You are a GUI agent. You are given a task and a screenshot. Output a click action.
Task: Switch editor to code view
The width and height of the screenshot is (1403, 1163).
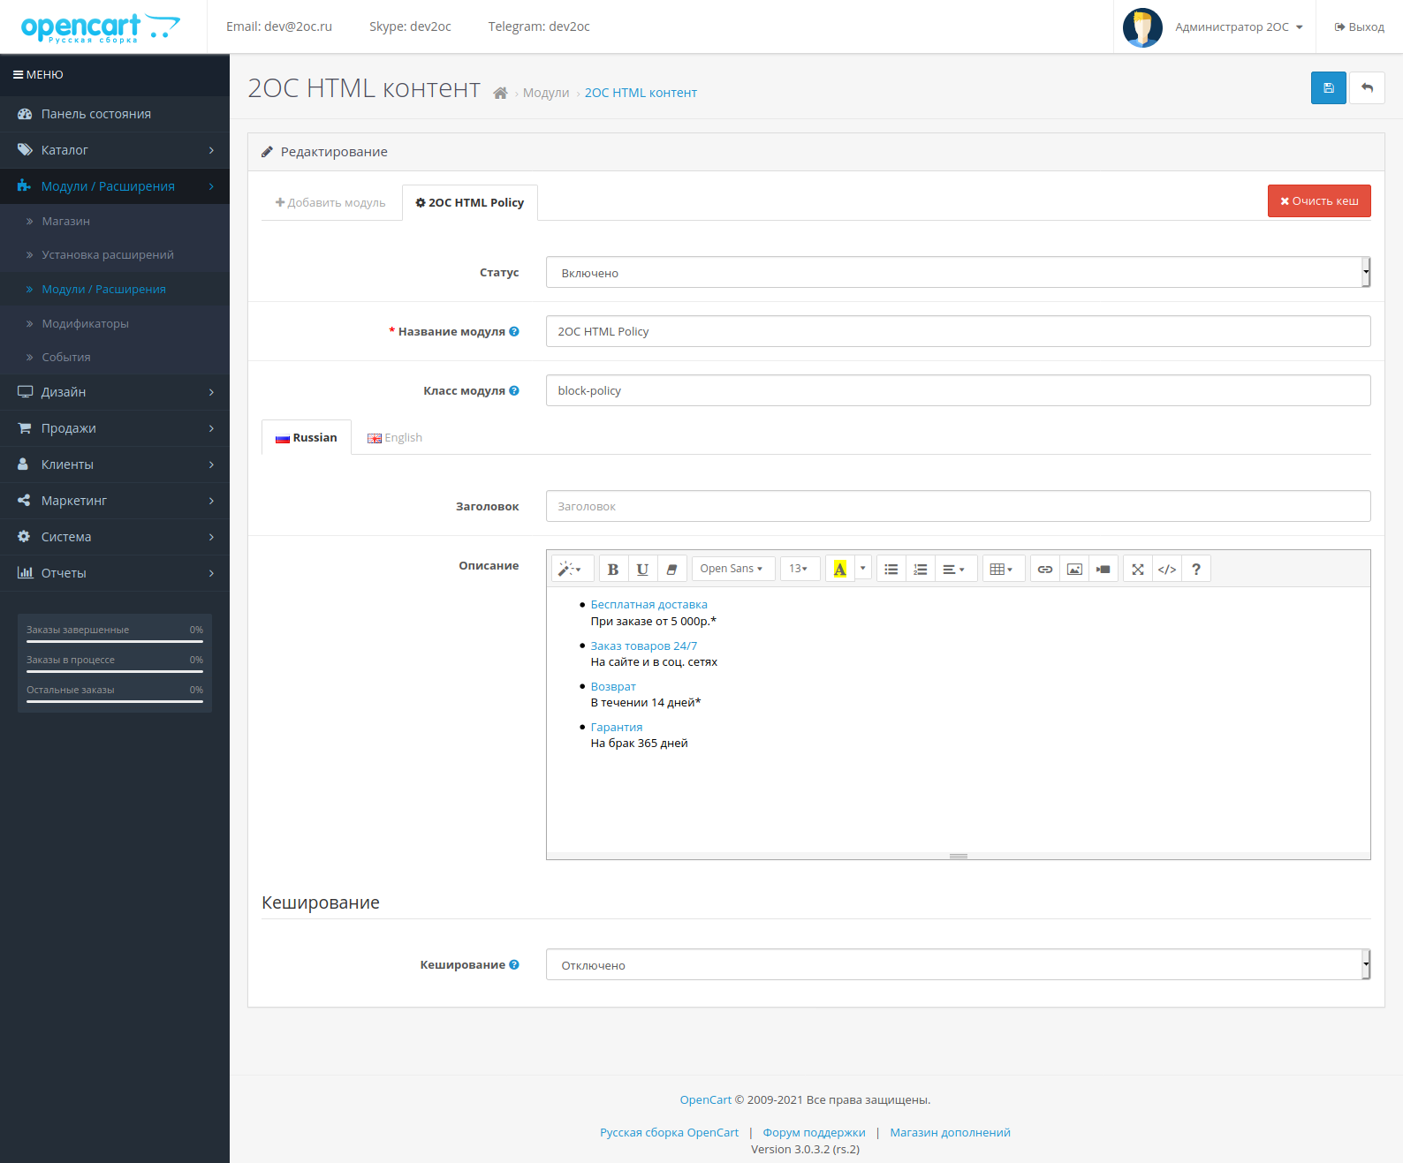(x=1166, y=570)
